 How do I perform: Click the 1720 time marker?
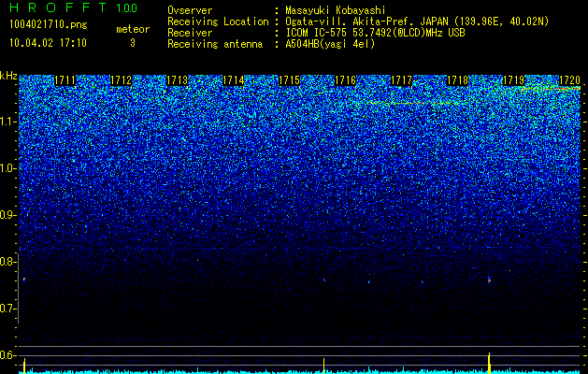coord(569,80)
